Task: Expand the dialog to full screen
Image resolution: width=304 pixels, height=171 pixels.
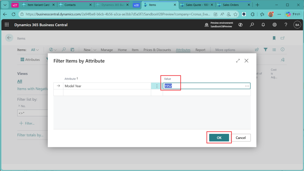Action: click(x=238, y=61)
